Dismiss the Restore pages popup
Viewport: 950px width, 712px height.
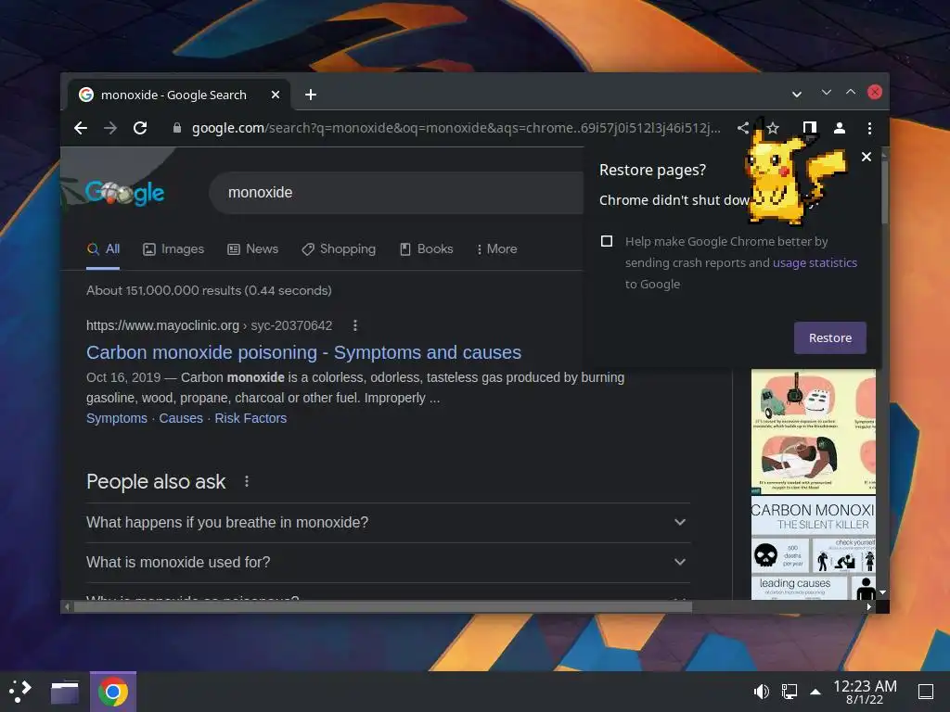[x=867, y=157]
